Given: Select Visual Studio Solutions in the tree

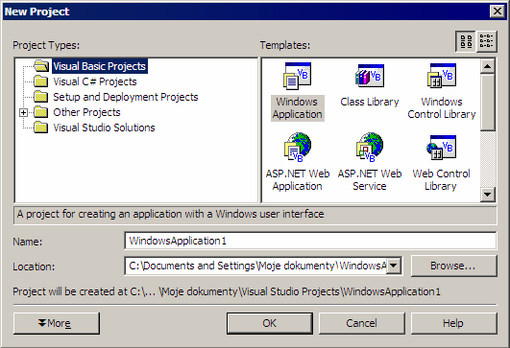Looking at the screenshot, I should click(104, 128).
